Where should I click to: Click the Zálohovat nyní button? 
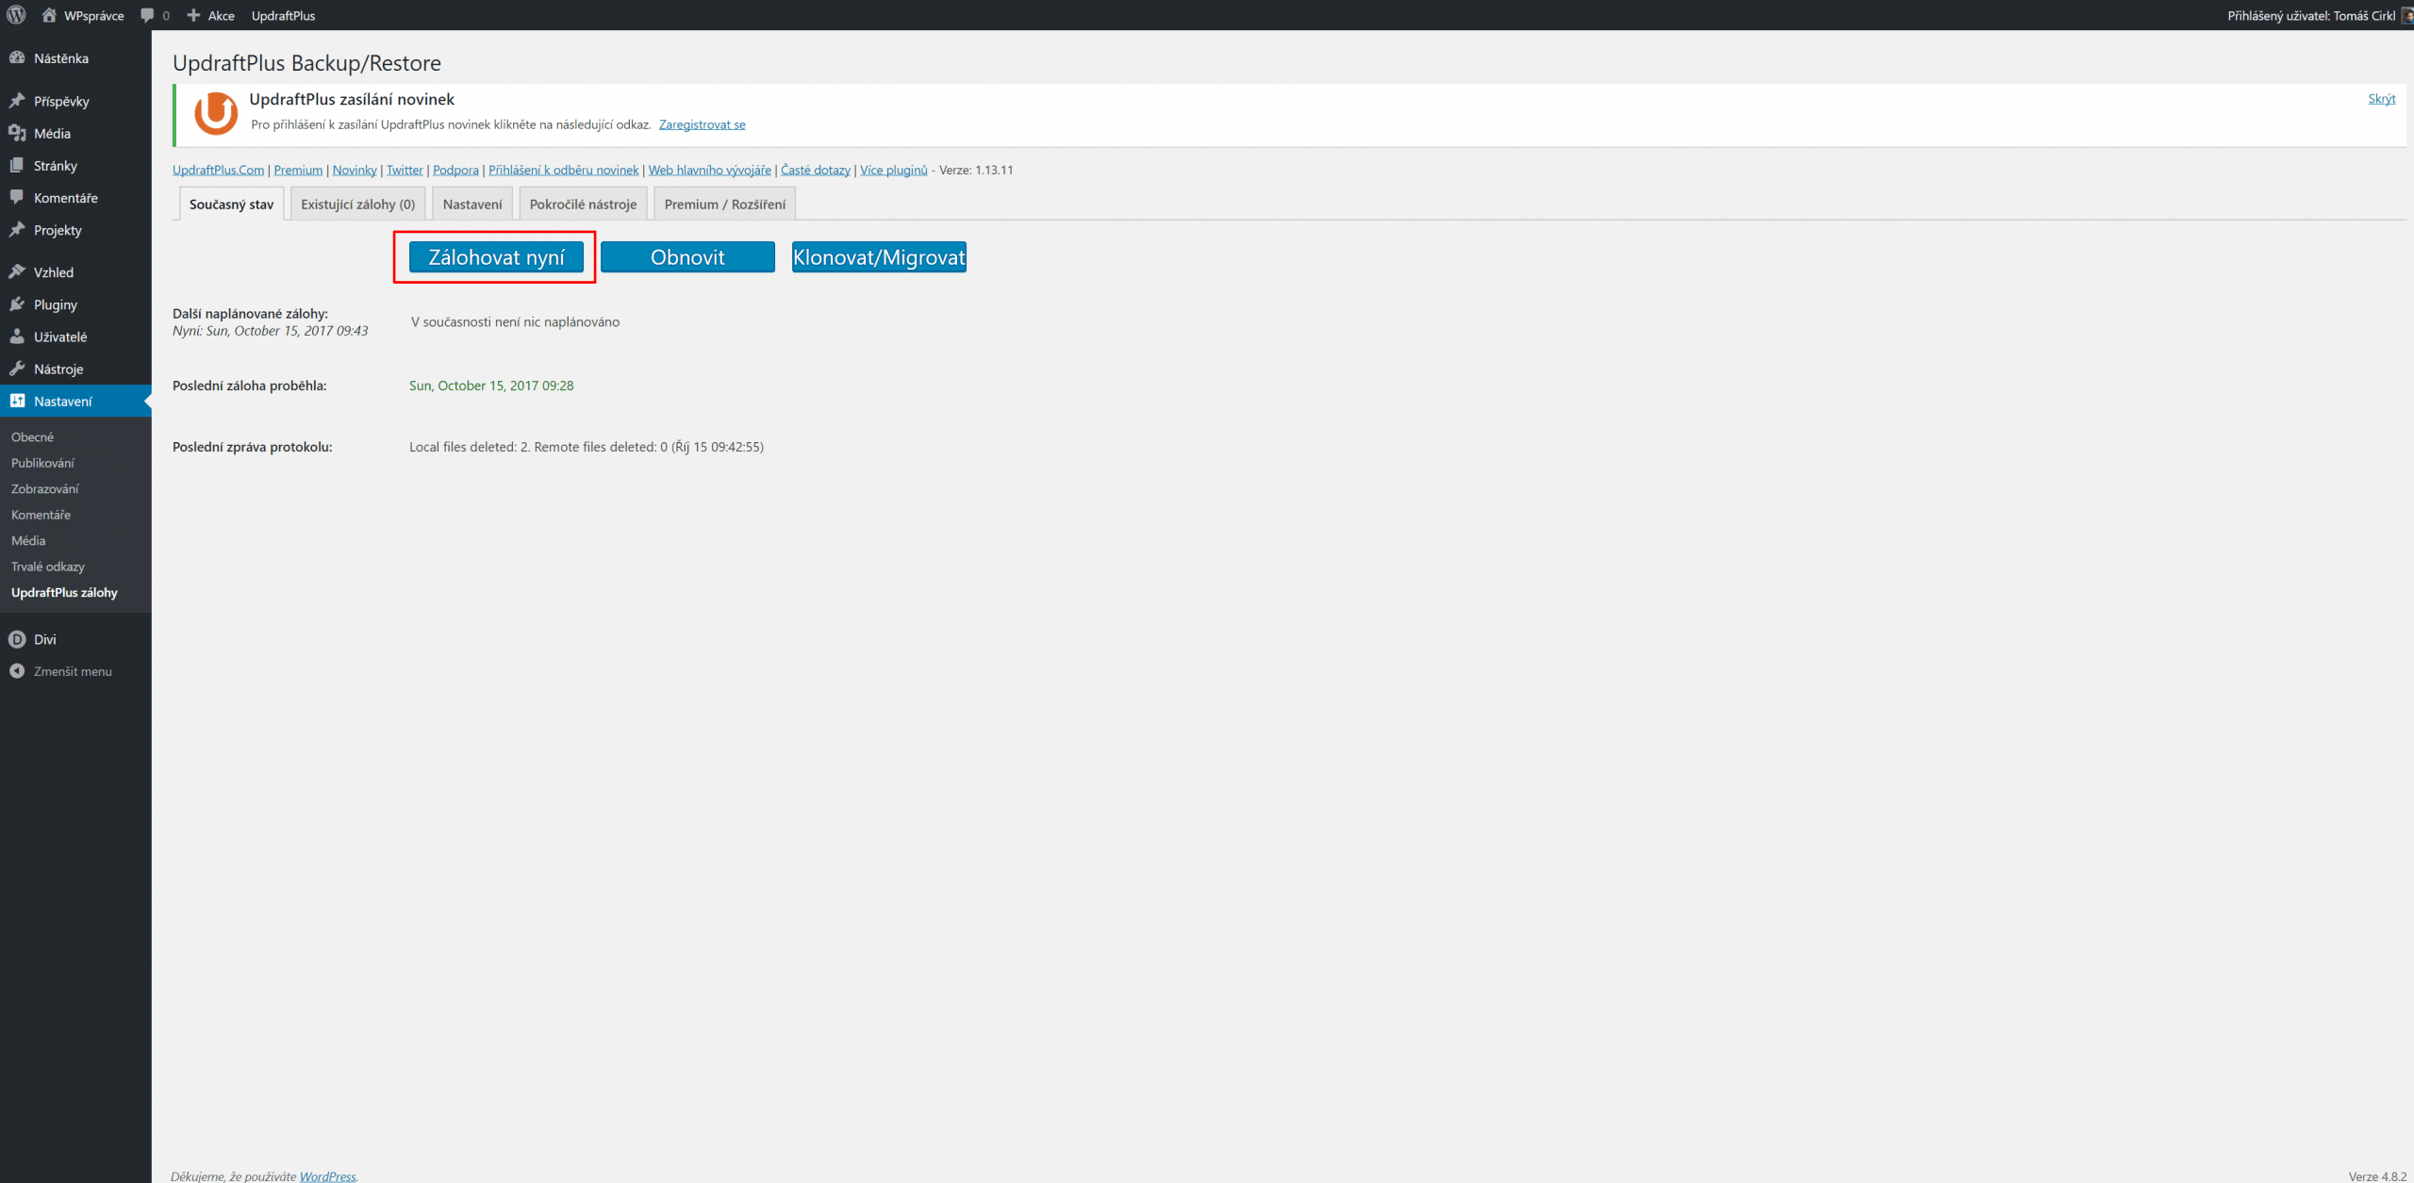tap(496, 256)
